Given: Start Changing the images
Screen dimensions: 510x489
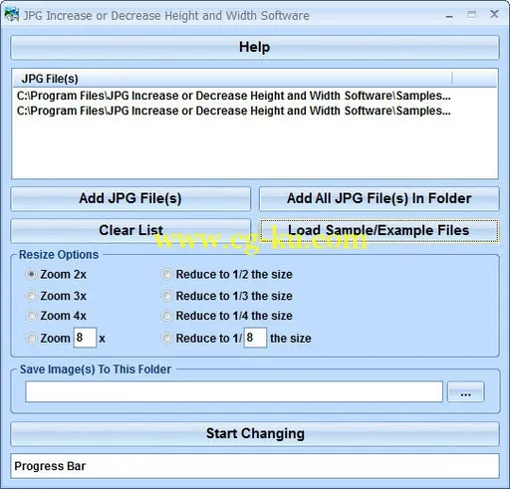Looking at the screenshot, I should click(x=255, y=434).
